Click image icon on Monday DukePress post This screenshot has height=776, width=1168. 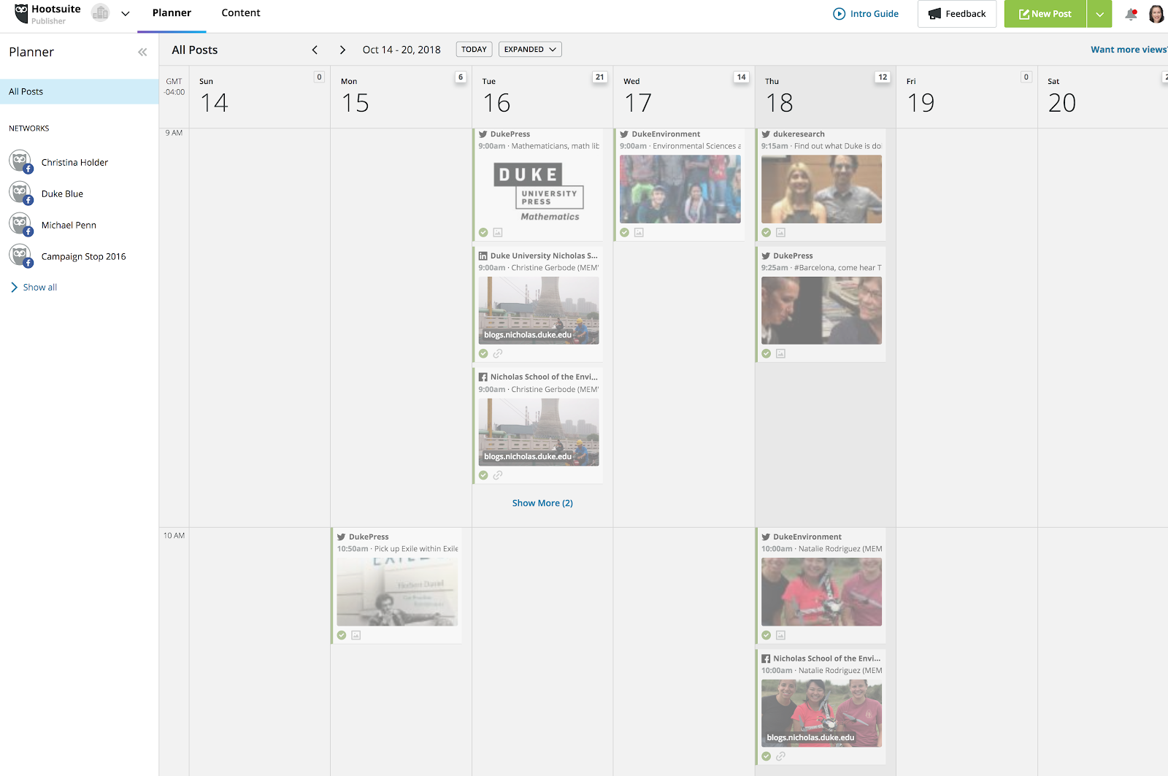[356, 636]
